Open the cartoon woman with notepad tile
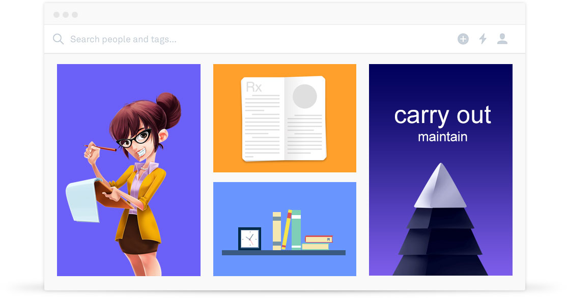The height and width of the screenshot is (298, 567). (129, 170)
